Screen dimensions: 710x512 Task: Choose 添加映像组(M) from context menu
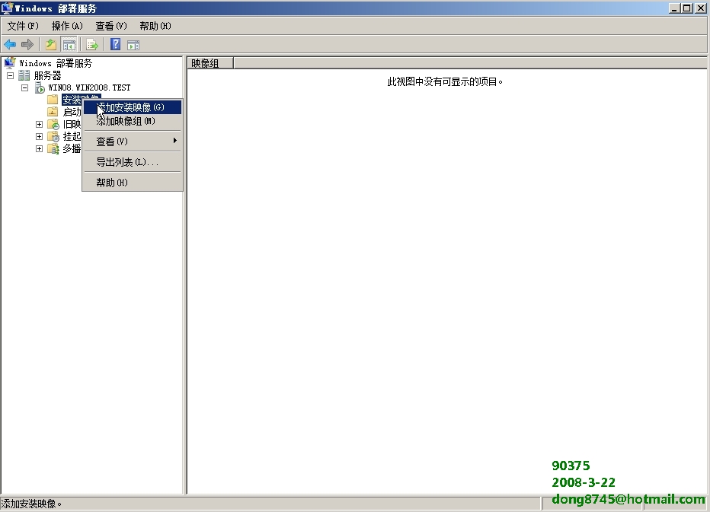click(133, 121)
